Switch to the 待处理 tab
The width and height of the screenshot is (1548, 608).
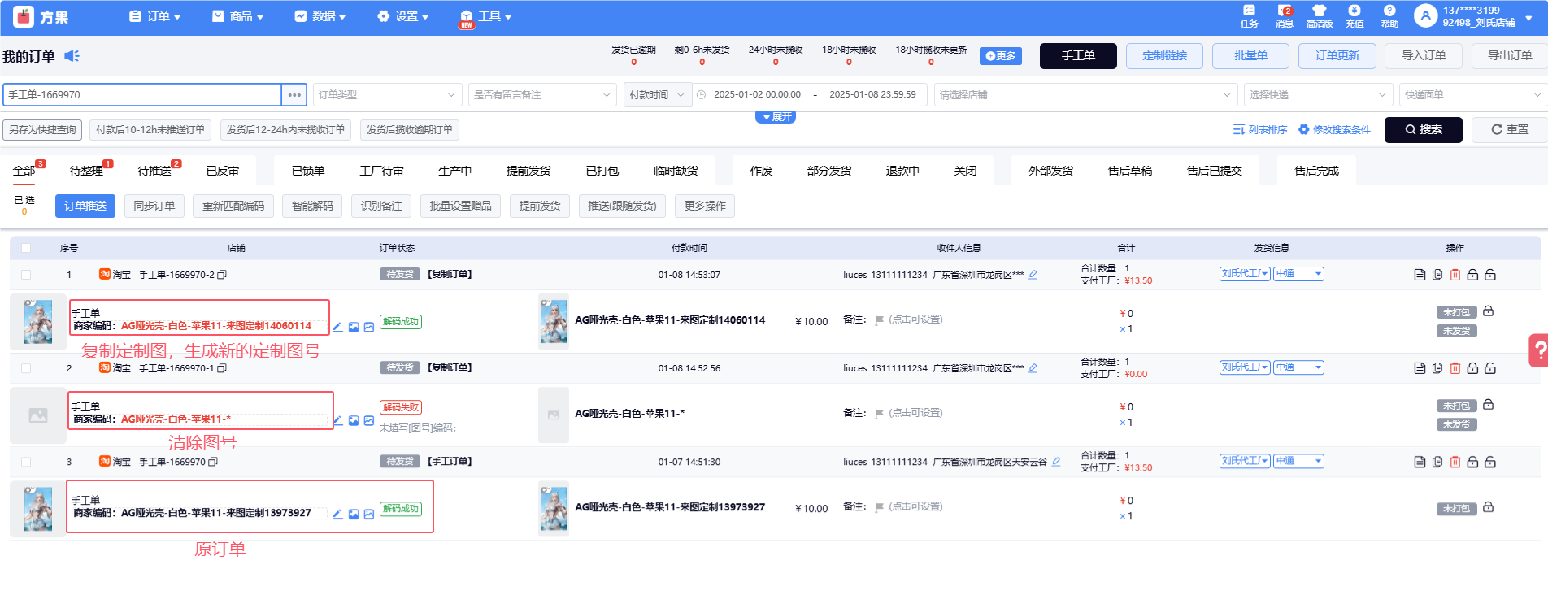pos(87,171)
